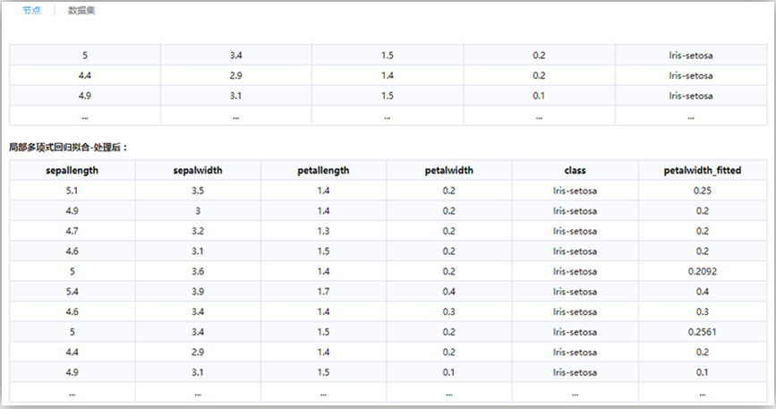This screenshot has height=409, width=776.
Task: Select the 0.2092 fitted value cell
Action: tap(702, 271)
